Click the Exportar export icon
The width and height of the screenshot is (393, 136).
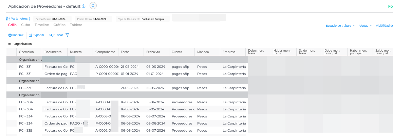click(30, 35)
